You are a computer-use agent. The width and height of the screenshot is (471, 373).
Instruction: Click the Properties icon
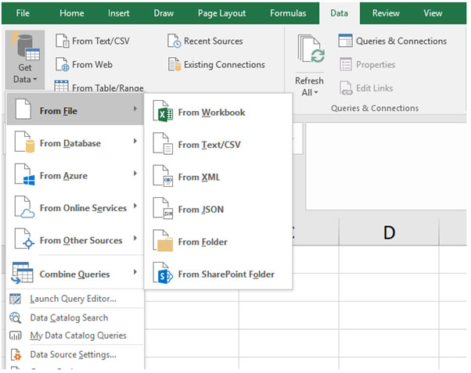[x=346, y=64]
